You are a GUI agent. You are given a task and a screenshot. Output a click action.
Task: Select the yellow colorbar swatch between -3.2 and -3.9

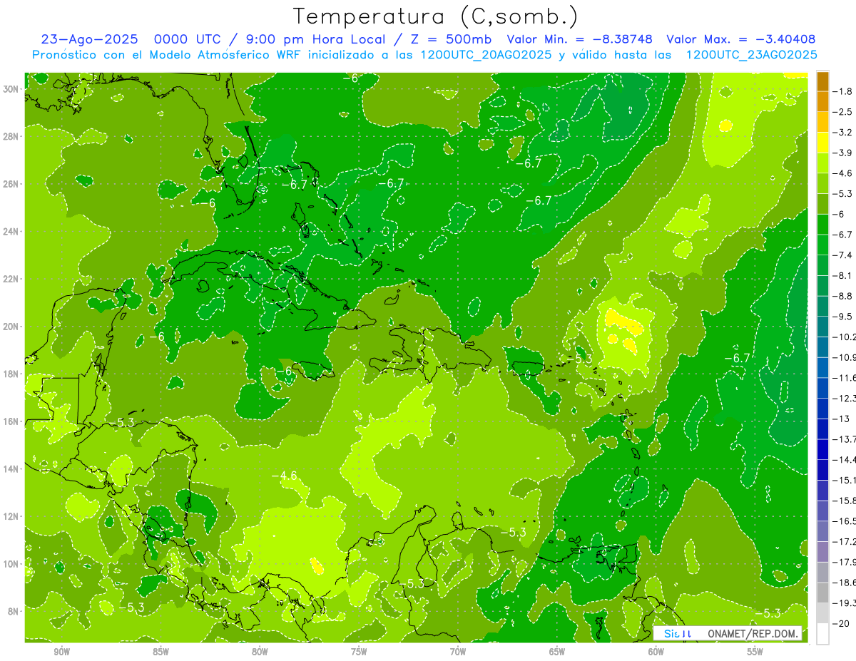click(822, 143)
